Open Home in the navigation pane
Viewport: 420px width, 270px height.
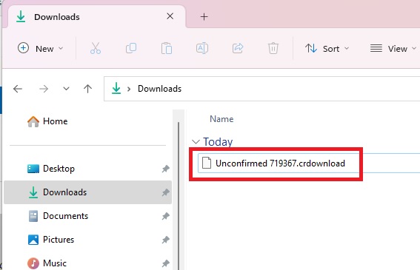pyautogui.click(x=47, y=121)
